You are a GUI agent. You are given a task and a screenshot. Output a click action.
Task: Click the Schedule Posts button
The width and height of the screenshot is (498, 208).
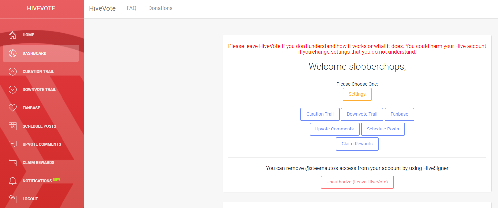[383, 129]
